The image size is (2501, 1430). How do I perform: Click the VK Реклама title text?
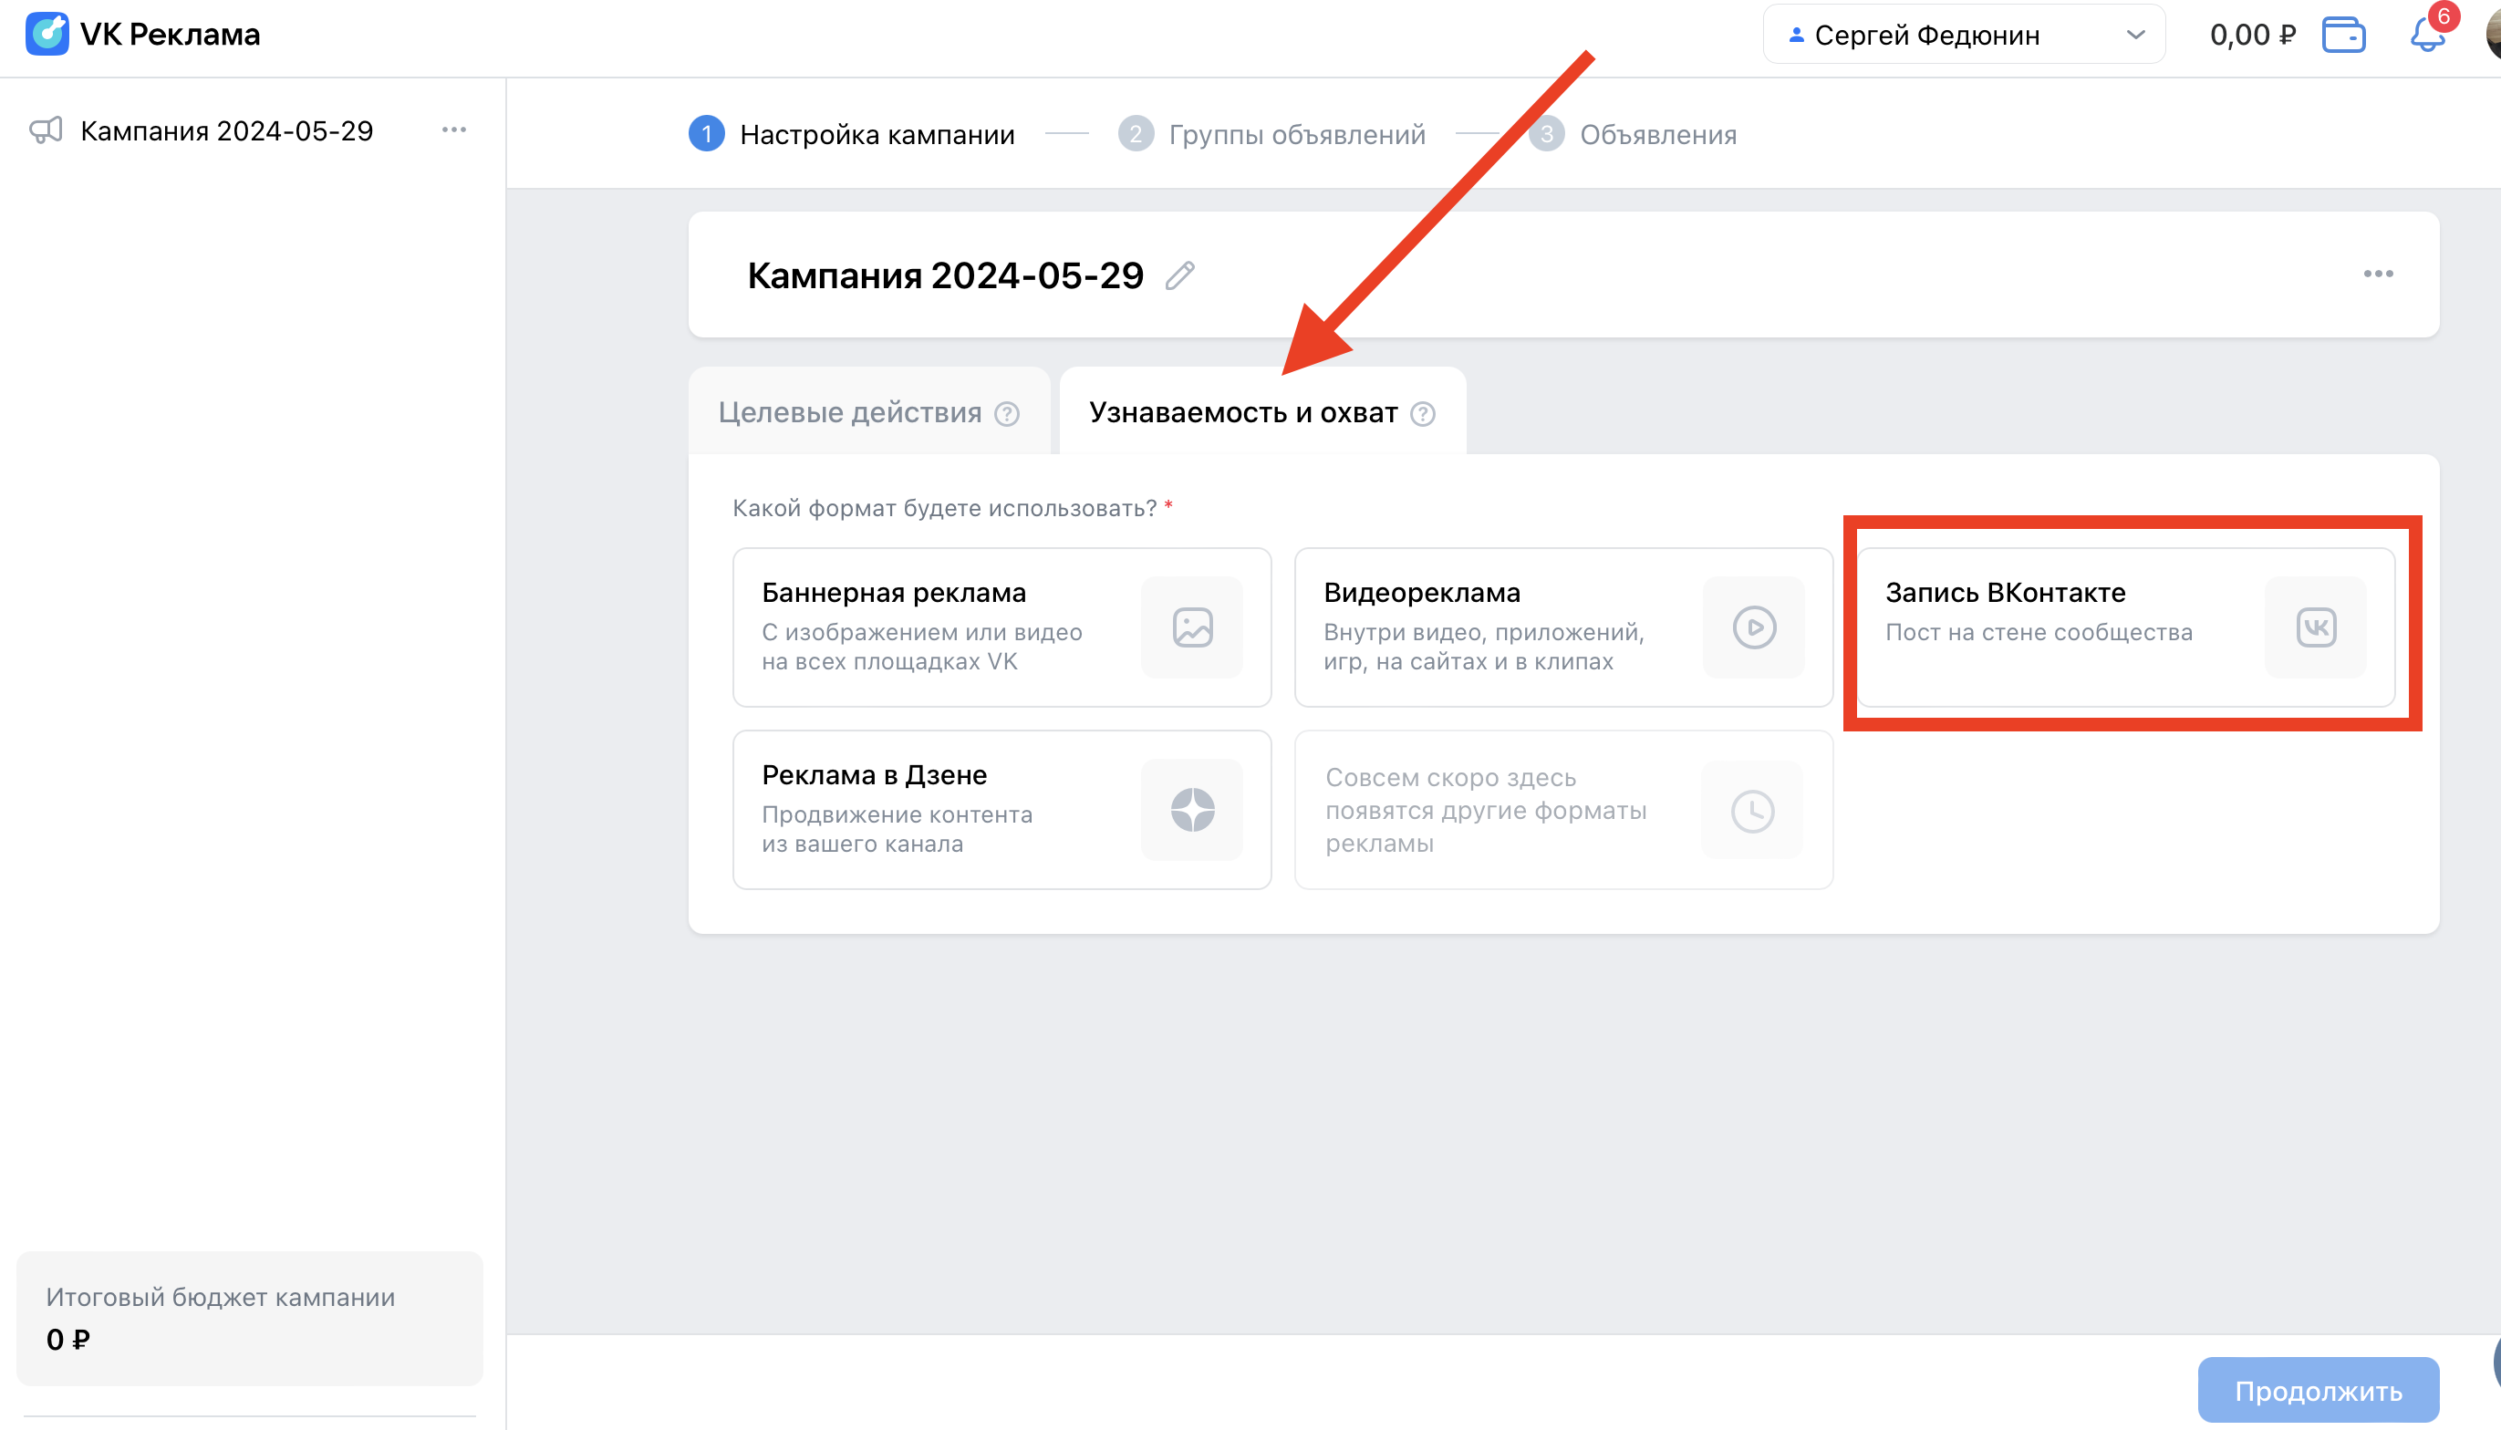[x=170, y=35]
